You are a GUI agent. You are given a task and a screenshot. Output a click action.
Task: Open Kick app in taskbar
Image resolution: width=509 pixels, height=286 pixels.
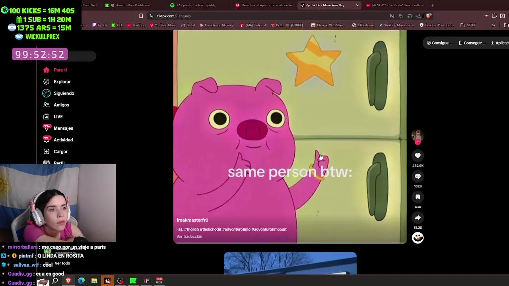pos(133,281)
